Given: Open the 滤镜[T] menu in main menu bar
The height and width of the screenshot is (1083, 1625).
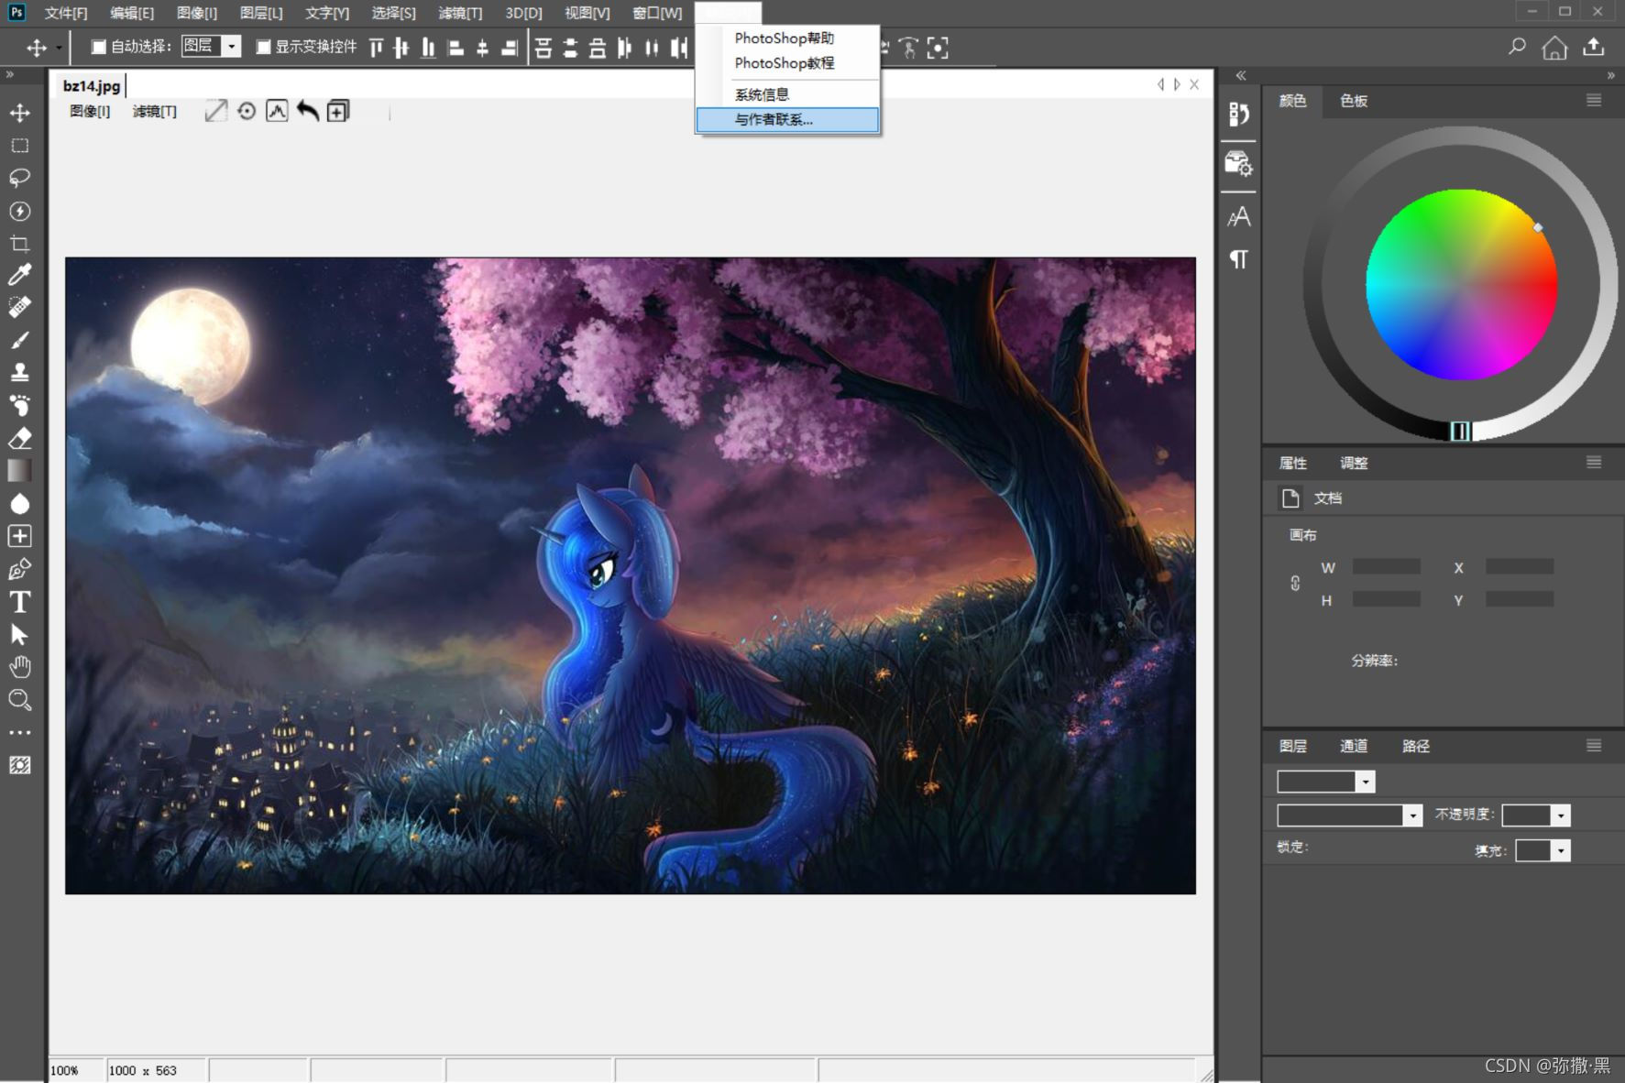Looking at the screenshot, I should (460, 13).
